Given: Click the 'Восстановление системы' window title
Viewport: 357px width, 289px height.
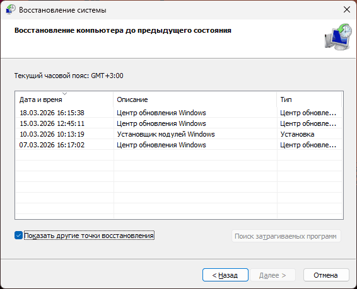Looking at the screenshot, I should coord(62,10).
